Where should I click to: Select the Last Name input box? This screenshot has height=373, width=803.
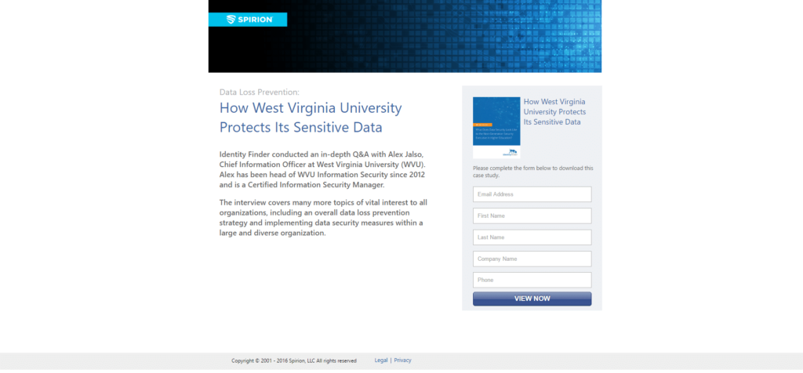532,237
